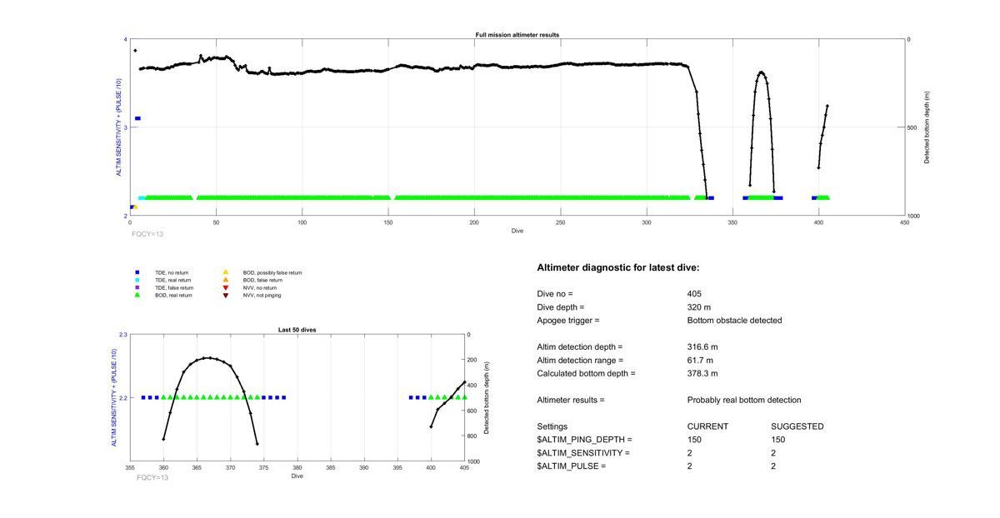Image resolution: width=1000 pixels, height=518 pixels.
Task: Click the 'Dive' x-axis label of the top chart
Action: [x=517, y=231]
